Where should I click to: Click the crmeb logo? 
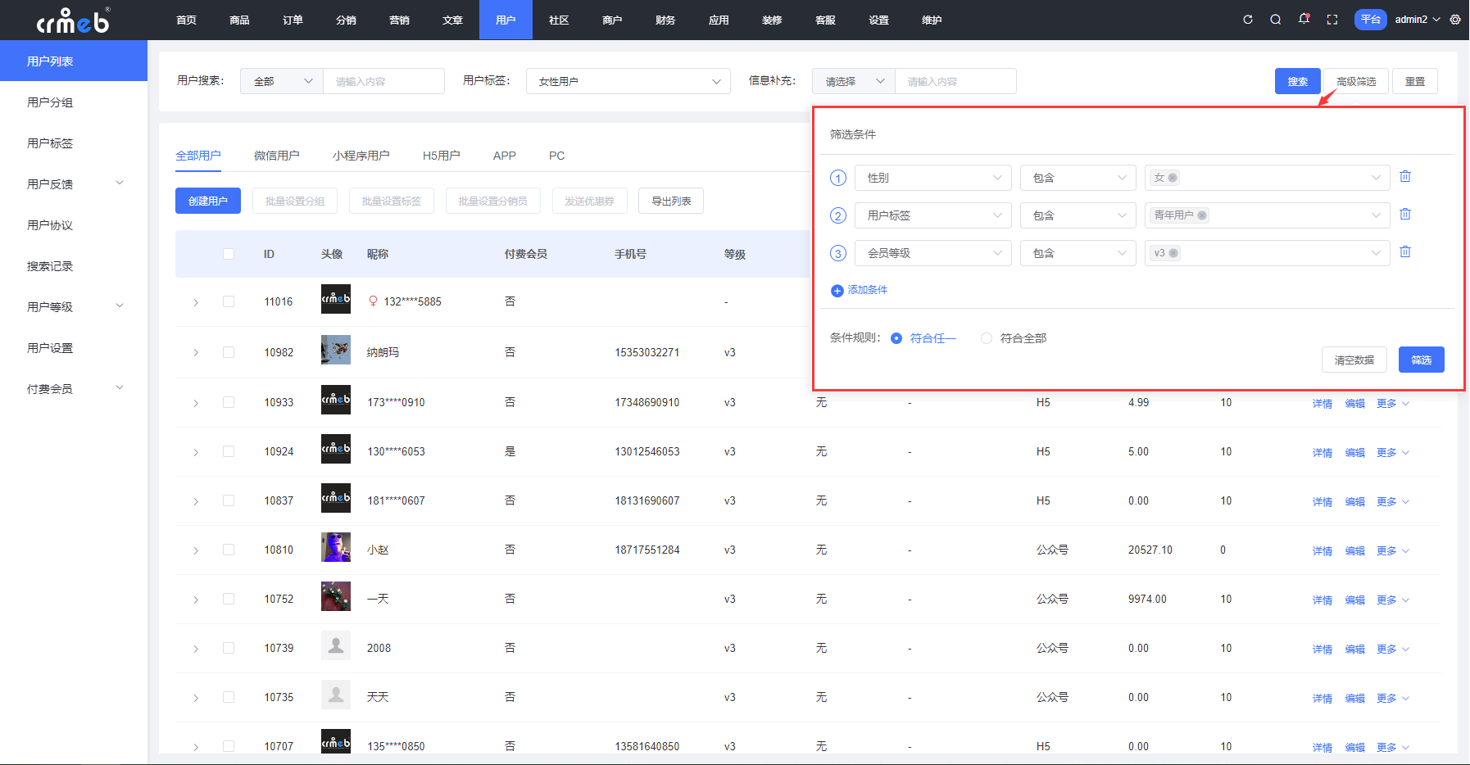(73, 20)
